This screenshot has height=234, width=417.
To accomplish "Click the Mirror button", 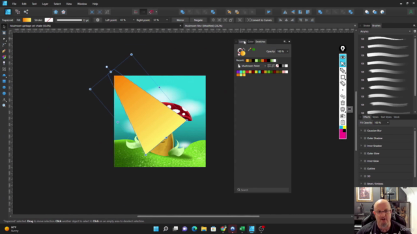I will 180,20.
